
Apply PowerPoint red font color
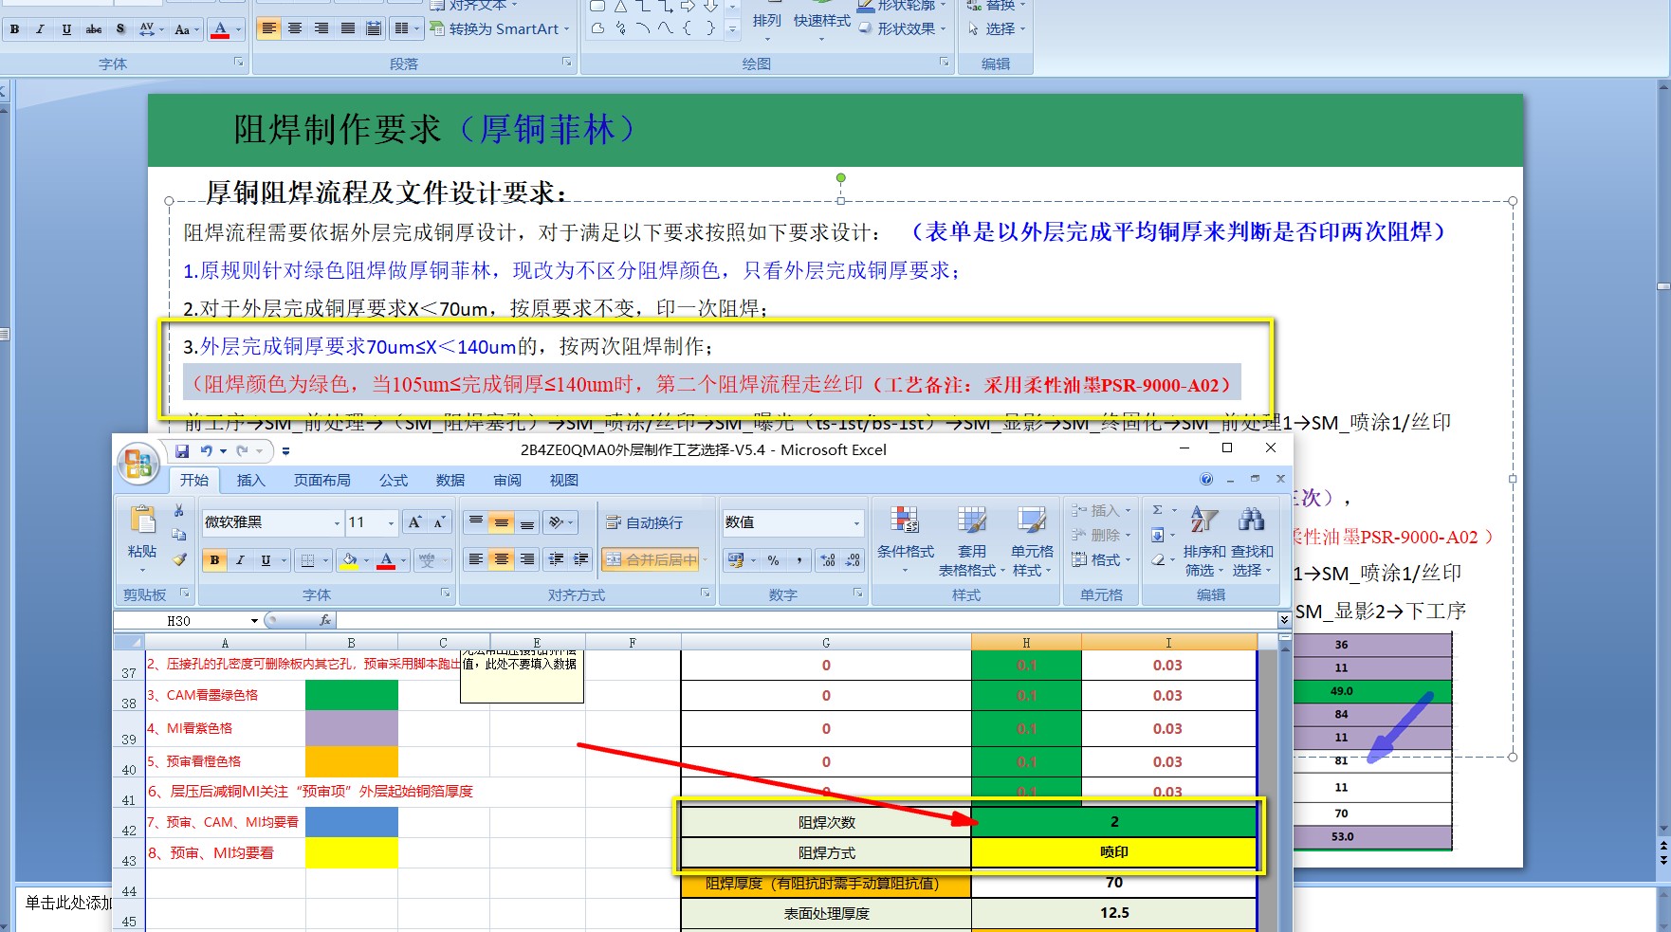click(219, 29)
